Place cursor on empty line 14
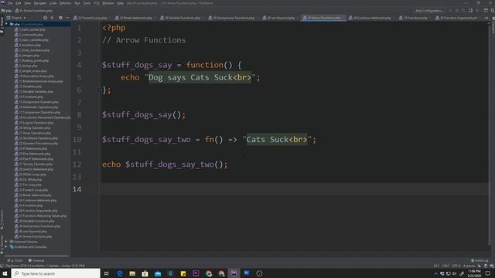 tap(294, 189)
